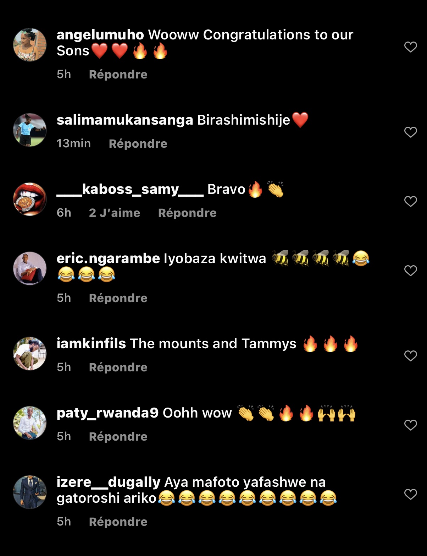Click Répondre under salimamukansanga's comment
The image size is (427, 556).
point(138,144)
